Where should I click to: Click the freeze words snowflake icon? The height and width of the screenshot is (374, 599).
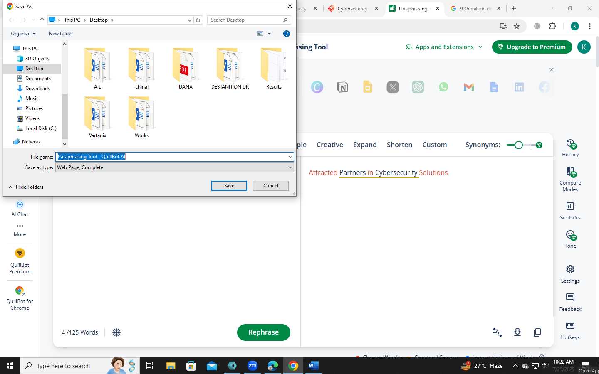click(116, 332)
